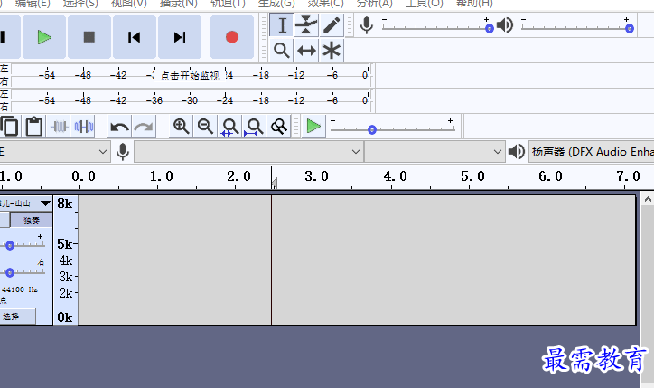Undo the last action
654x388 pixels.
tap(120, 127)
